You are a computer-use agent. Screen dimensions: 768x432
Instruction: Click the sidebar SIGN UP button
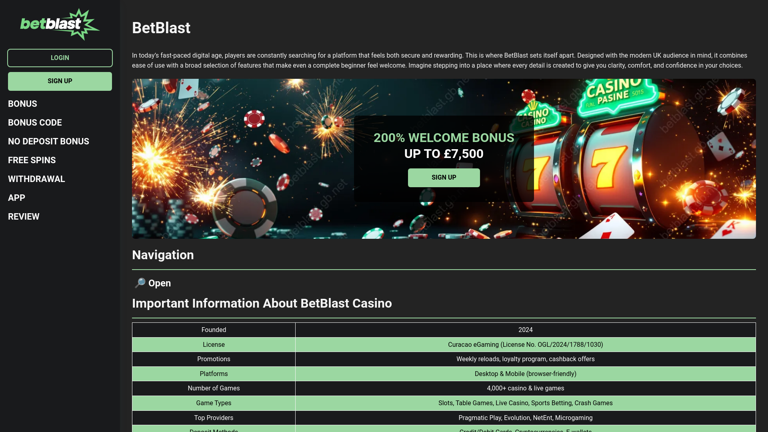pos(60,81)
